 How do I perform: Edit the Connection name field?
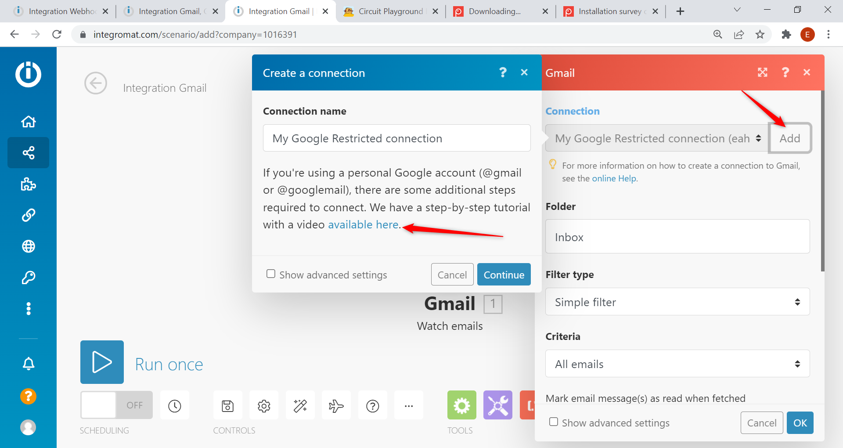pyautogui.click(x=397, y=138)
